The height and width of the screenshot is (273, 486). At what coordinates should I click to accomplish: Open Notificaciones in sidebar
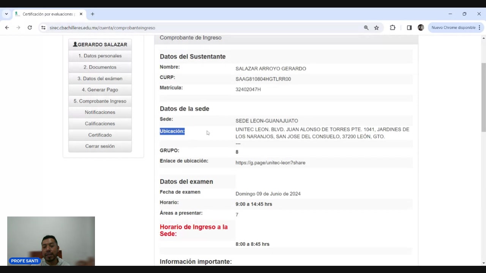100,112
